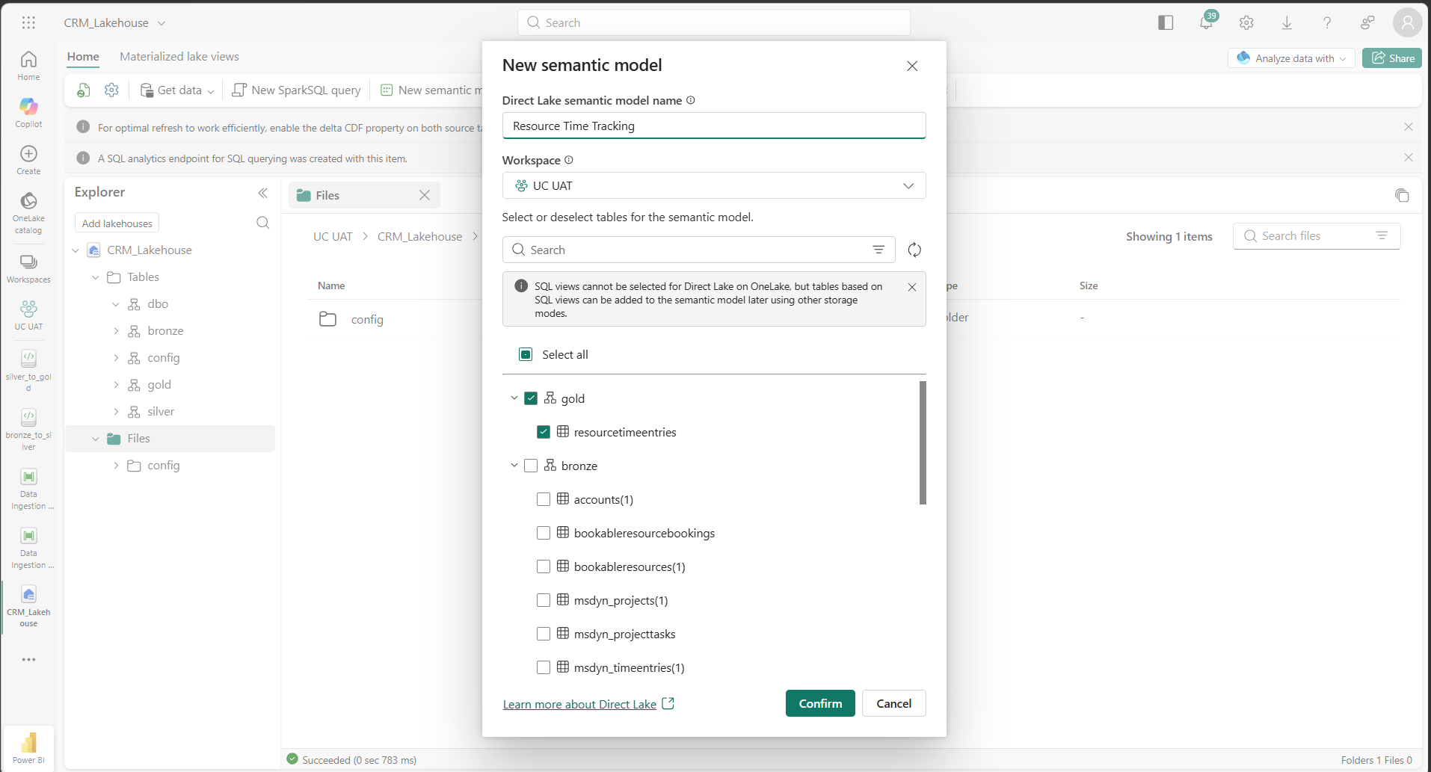Switch to Materialized lake views tab
The height and width of the screenshot is (772, 1431).
[179, 57]
